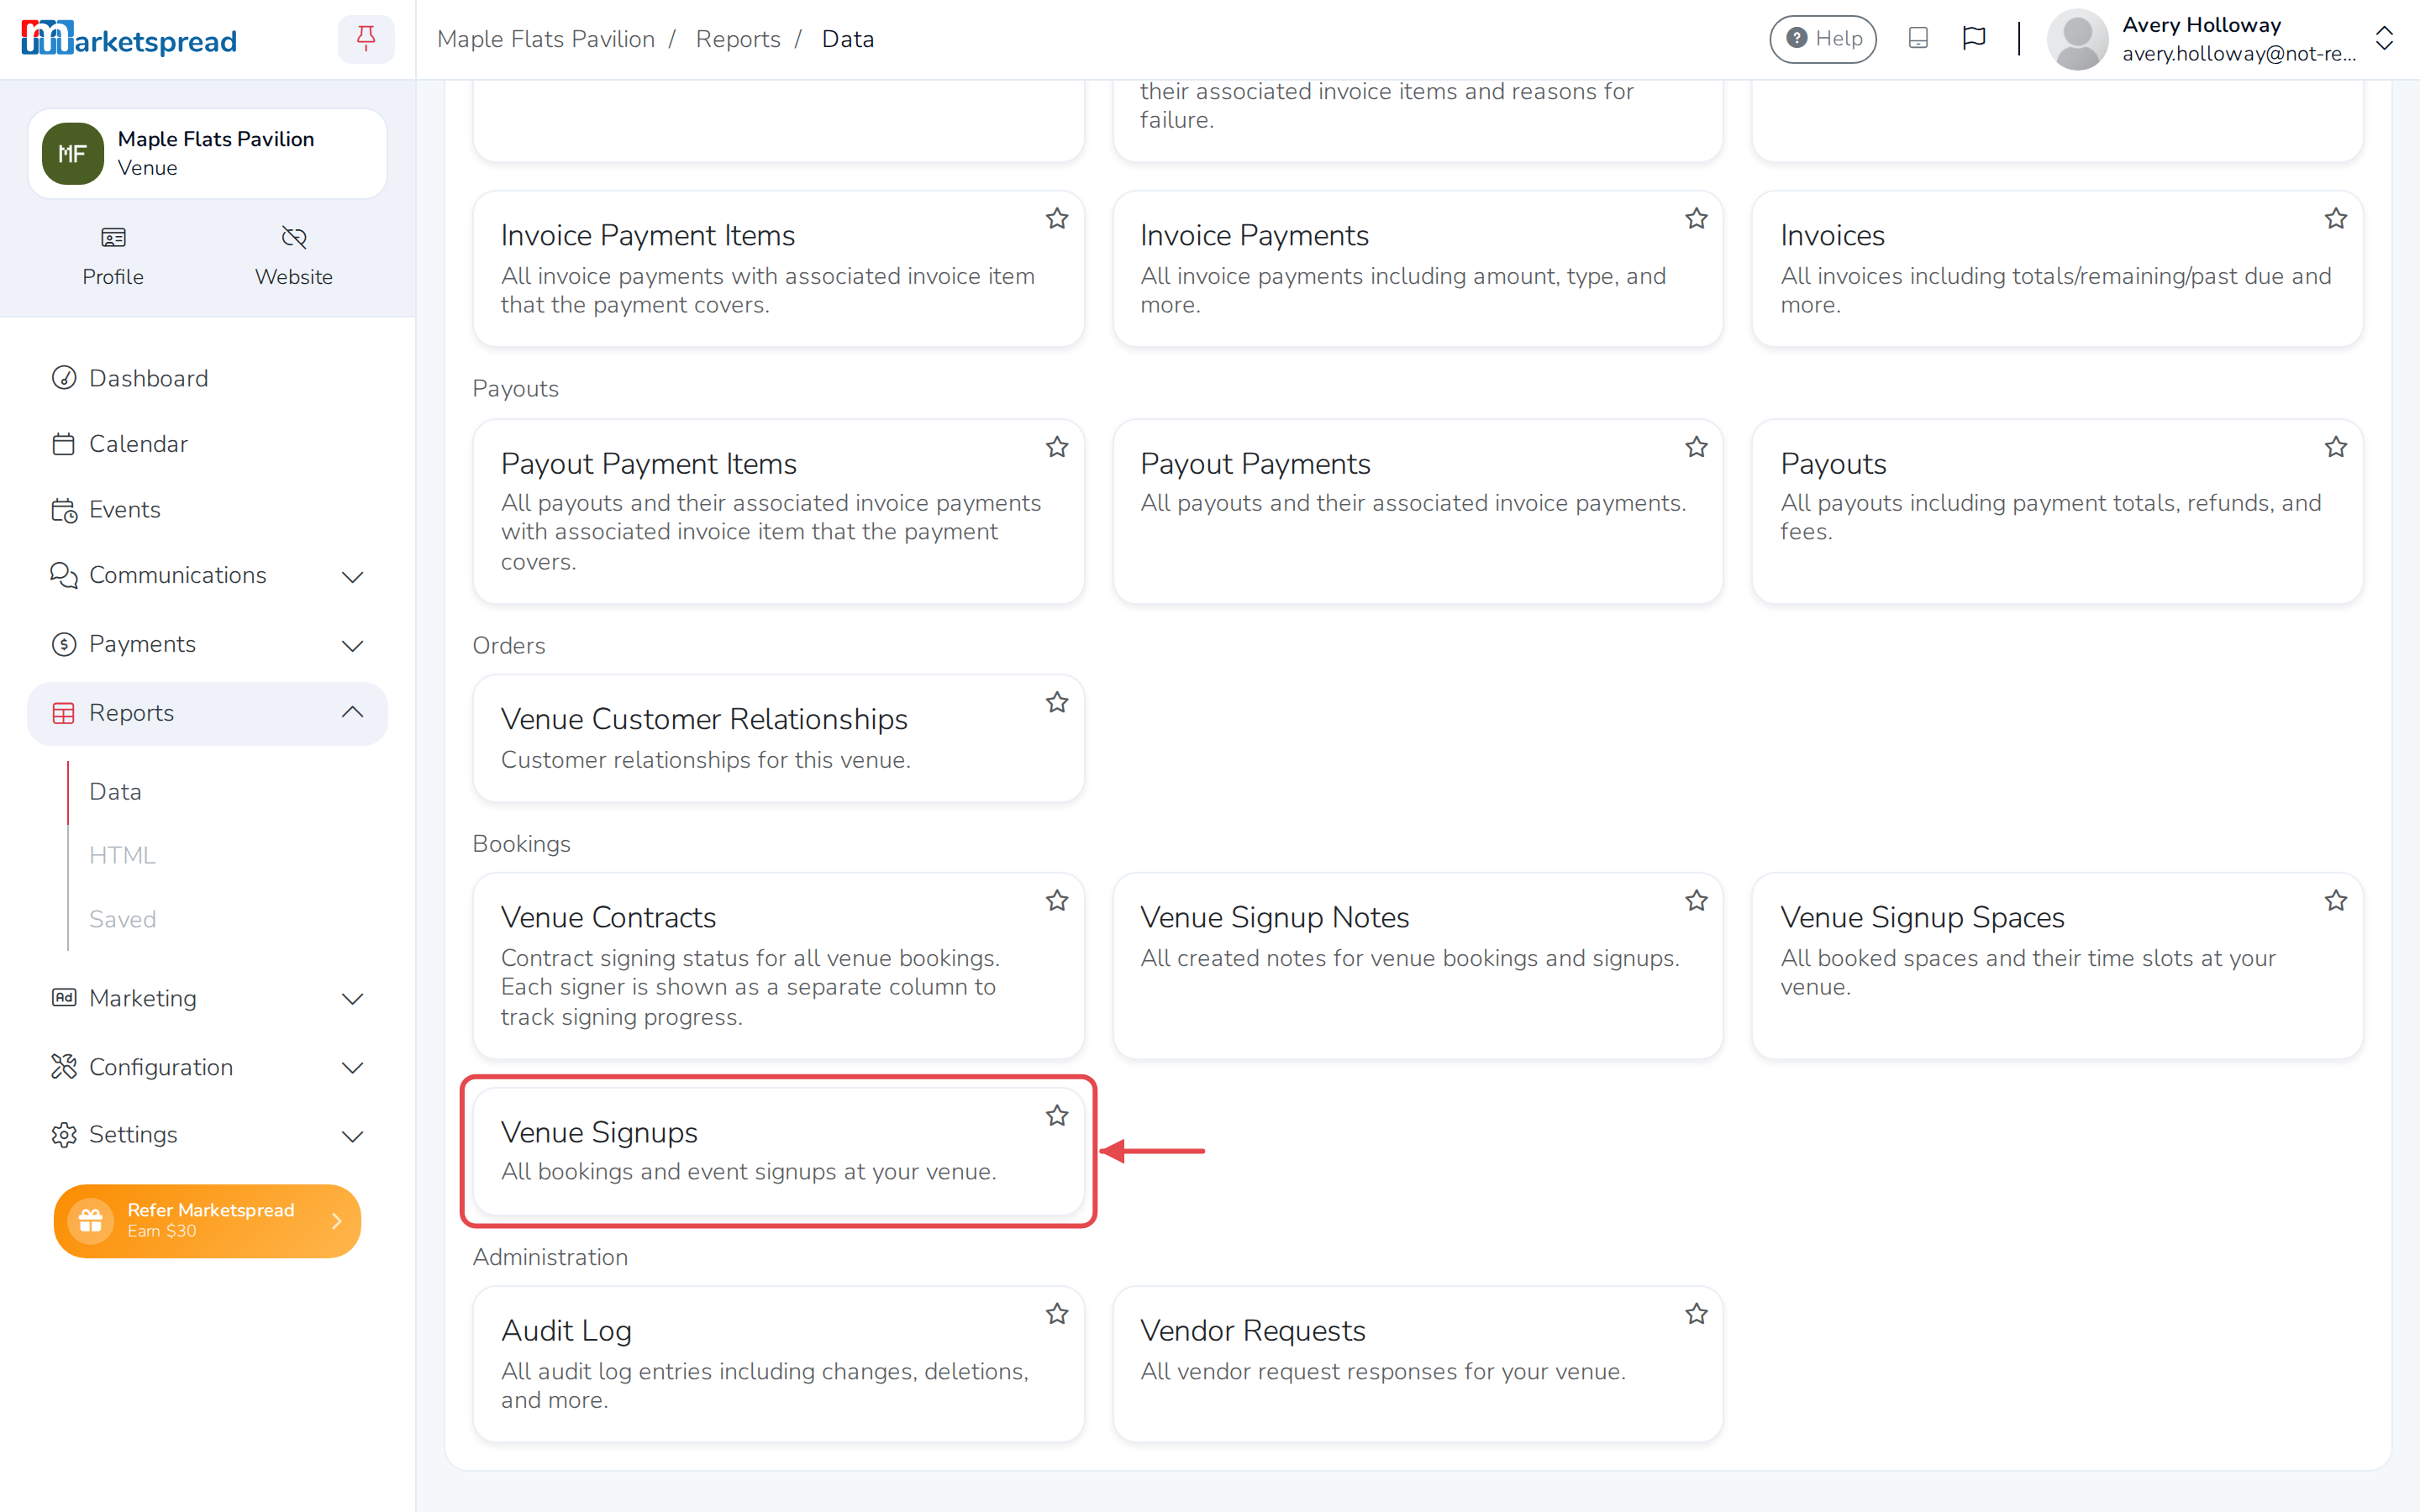Screen dimensions: 2420x1512
Task: Favorite the Venue Signup Spaces report
Action: (2335, 900)
